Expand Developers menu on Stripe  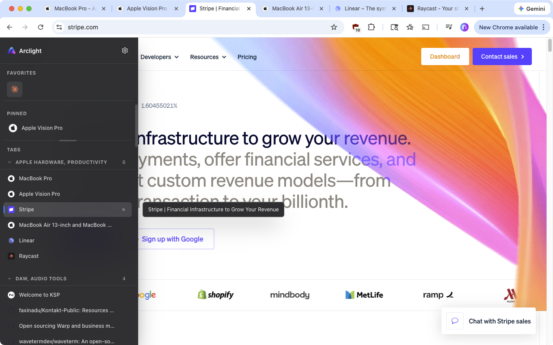[x=159, y=57]
